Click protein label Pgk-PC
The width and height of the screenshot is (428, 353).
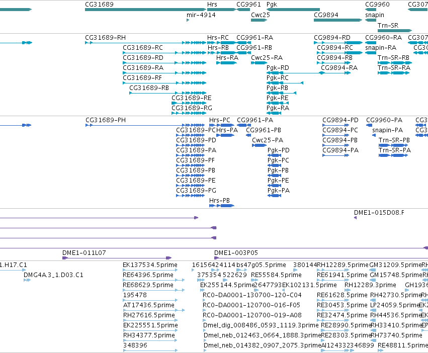[x=279, y=160]
